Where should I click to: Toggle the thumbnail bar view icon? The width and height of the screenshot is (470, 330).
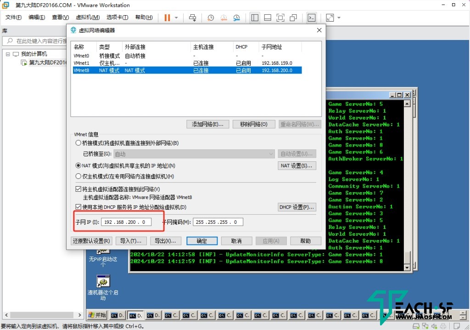point(268,18)
